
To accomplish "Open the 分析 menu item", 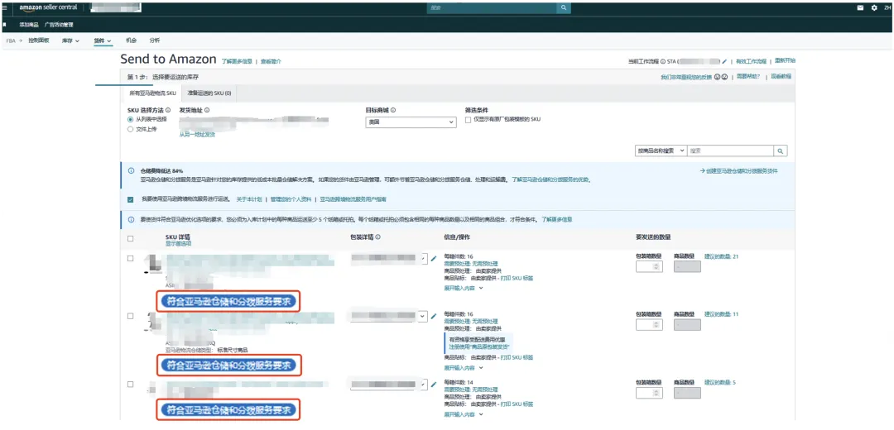I will [x=155, y=41].
